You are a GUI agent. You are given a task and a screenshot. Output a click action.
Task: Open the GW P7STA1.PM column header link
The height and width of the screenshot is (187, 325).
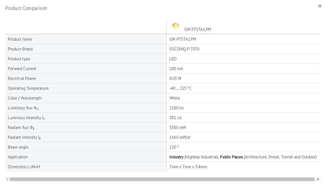coord(198,29)
